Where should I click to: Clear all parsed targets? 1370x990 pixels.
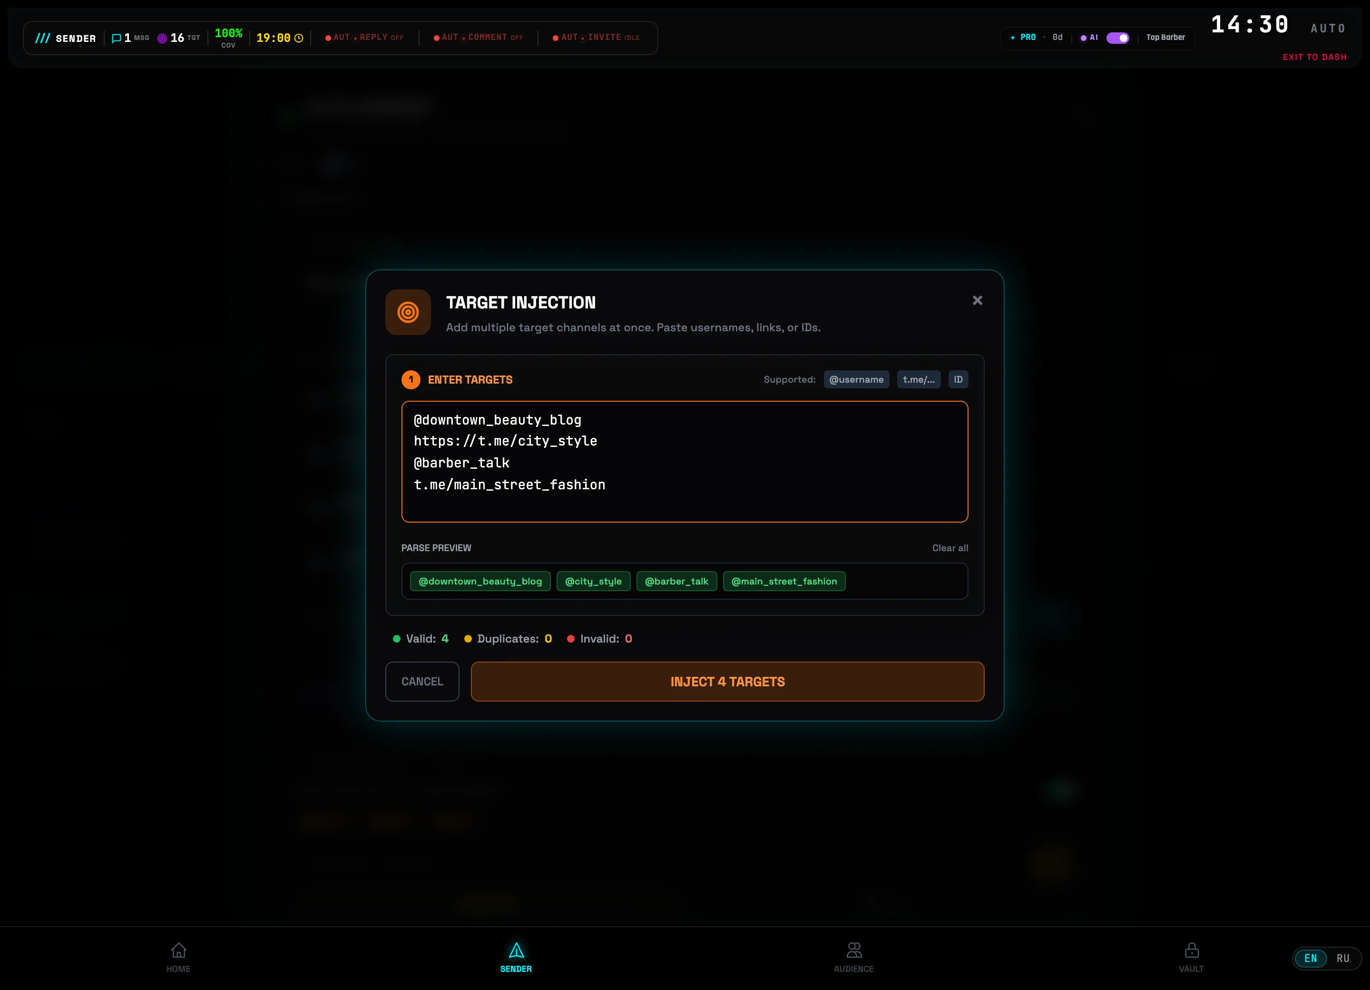pos(949,547)
